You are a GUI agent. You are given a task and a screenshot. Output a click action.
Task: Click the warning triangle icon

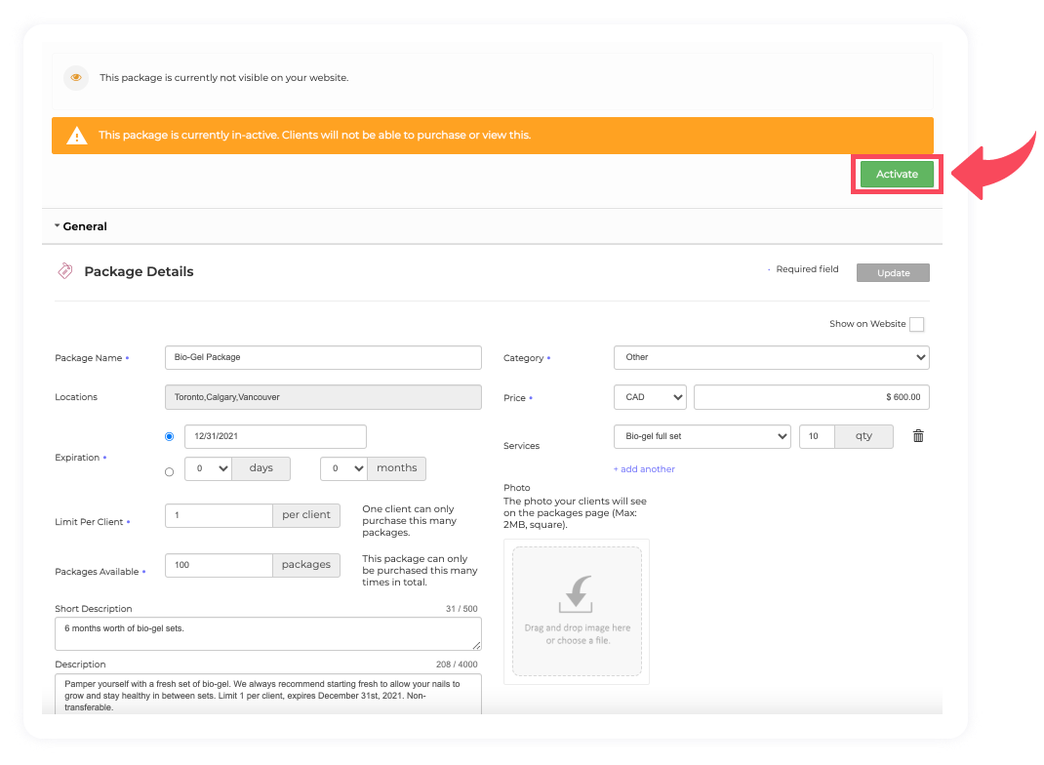(x=76, y=136)
